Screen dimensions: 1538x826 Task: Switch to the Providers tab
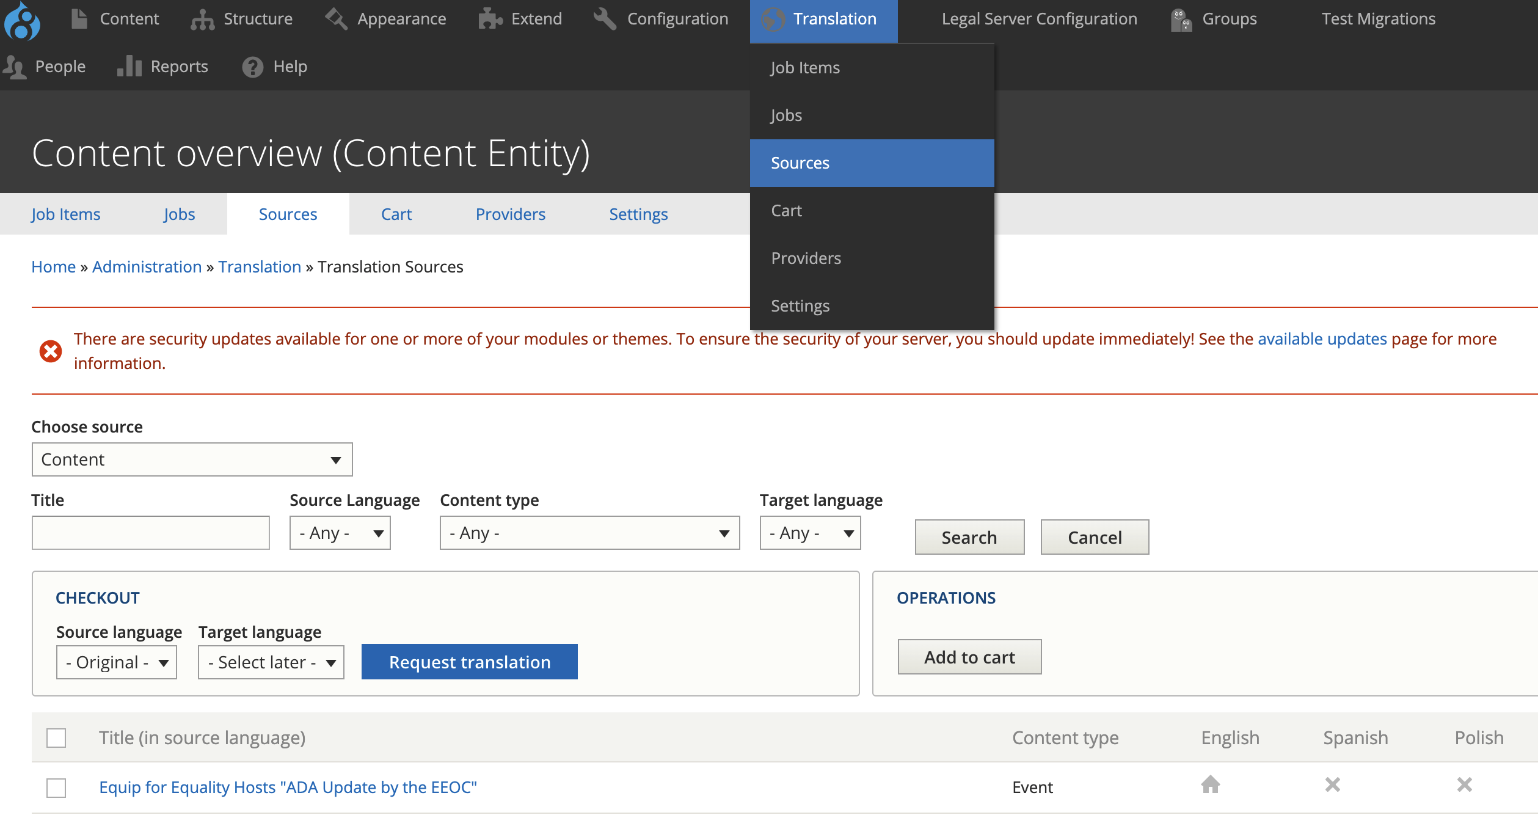tap(510, 214)
